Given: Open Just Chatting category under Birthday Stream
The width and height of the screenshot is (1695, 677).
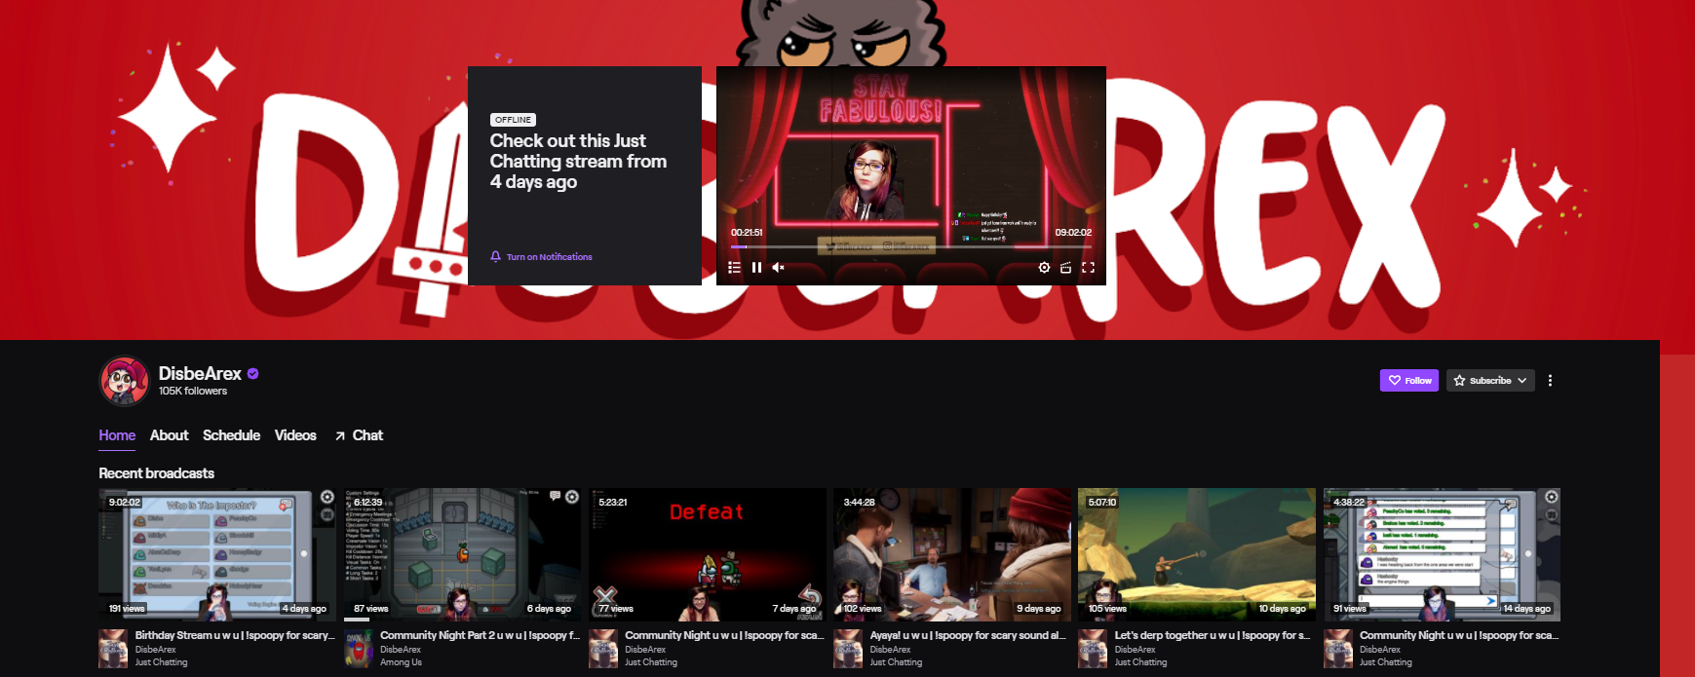Looking at the screenshot, I should pyautogui.click(x=161, y=662).
